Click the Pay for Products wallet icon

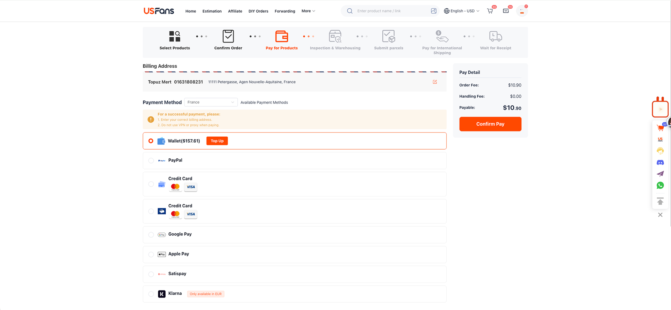pos(282,36)
